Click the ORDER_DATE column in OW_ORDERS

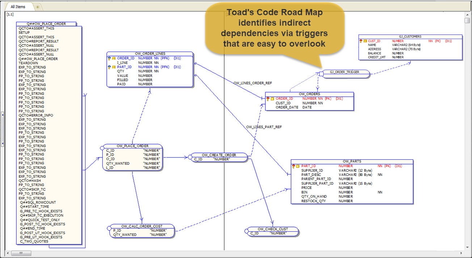click(287, 107)
